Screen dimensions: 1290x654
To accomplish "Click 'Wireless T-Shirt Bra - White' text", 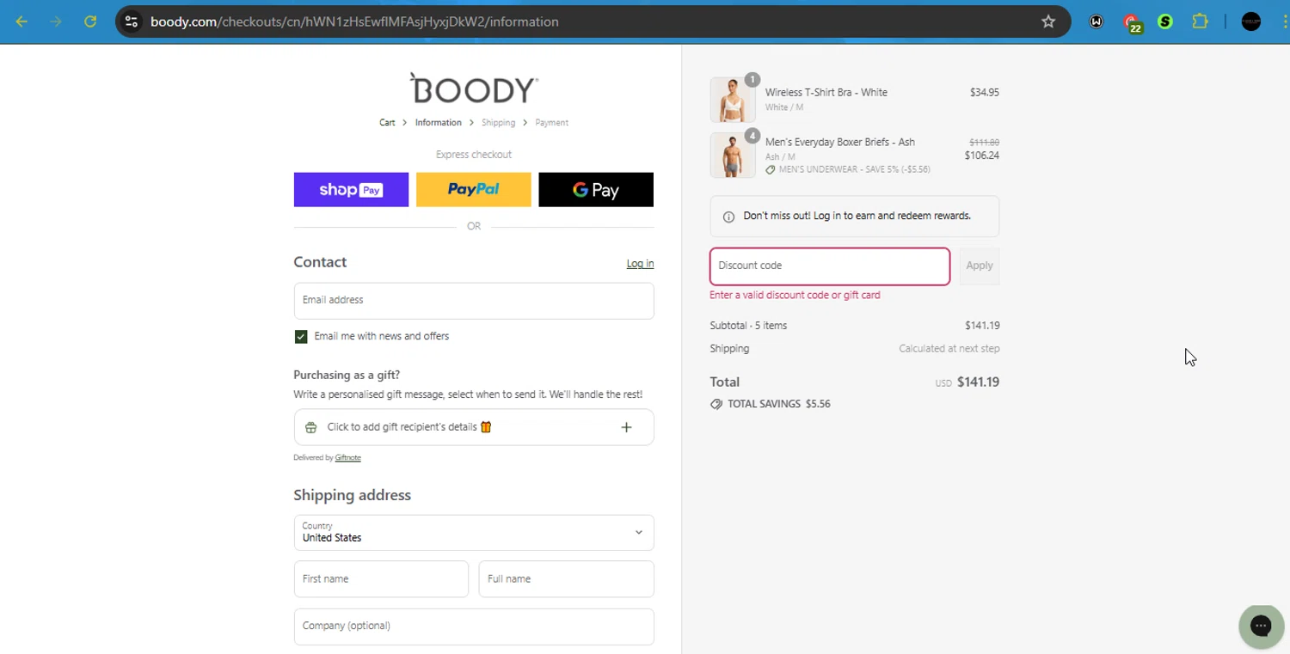I will click(826, 93).
